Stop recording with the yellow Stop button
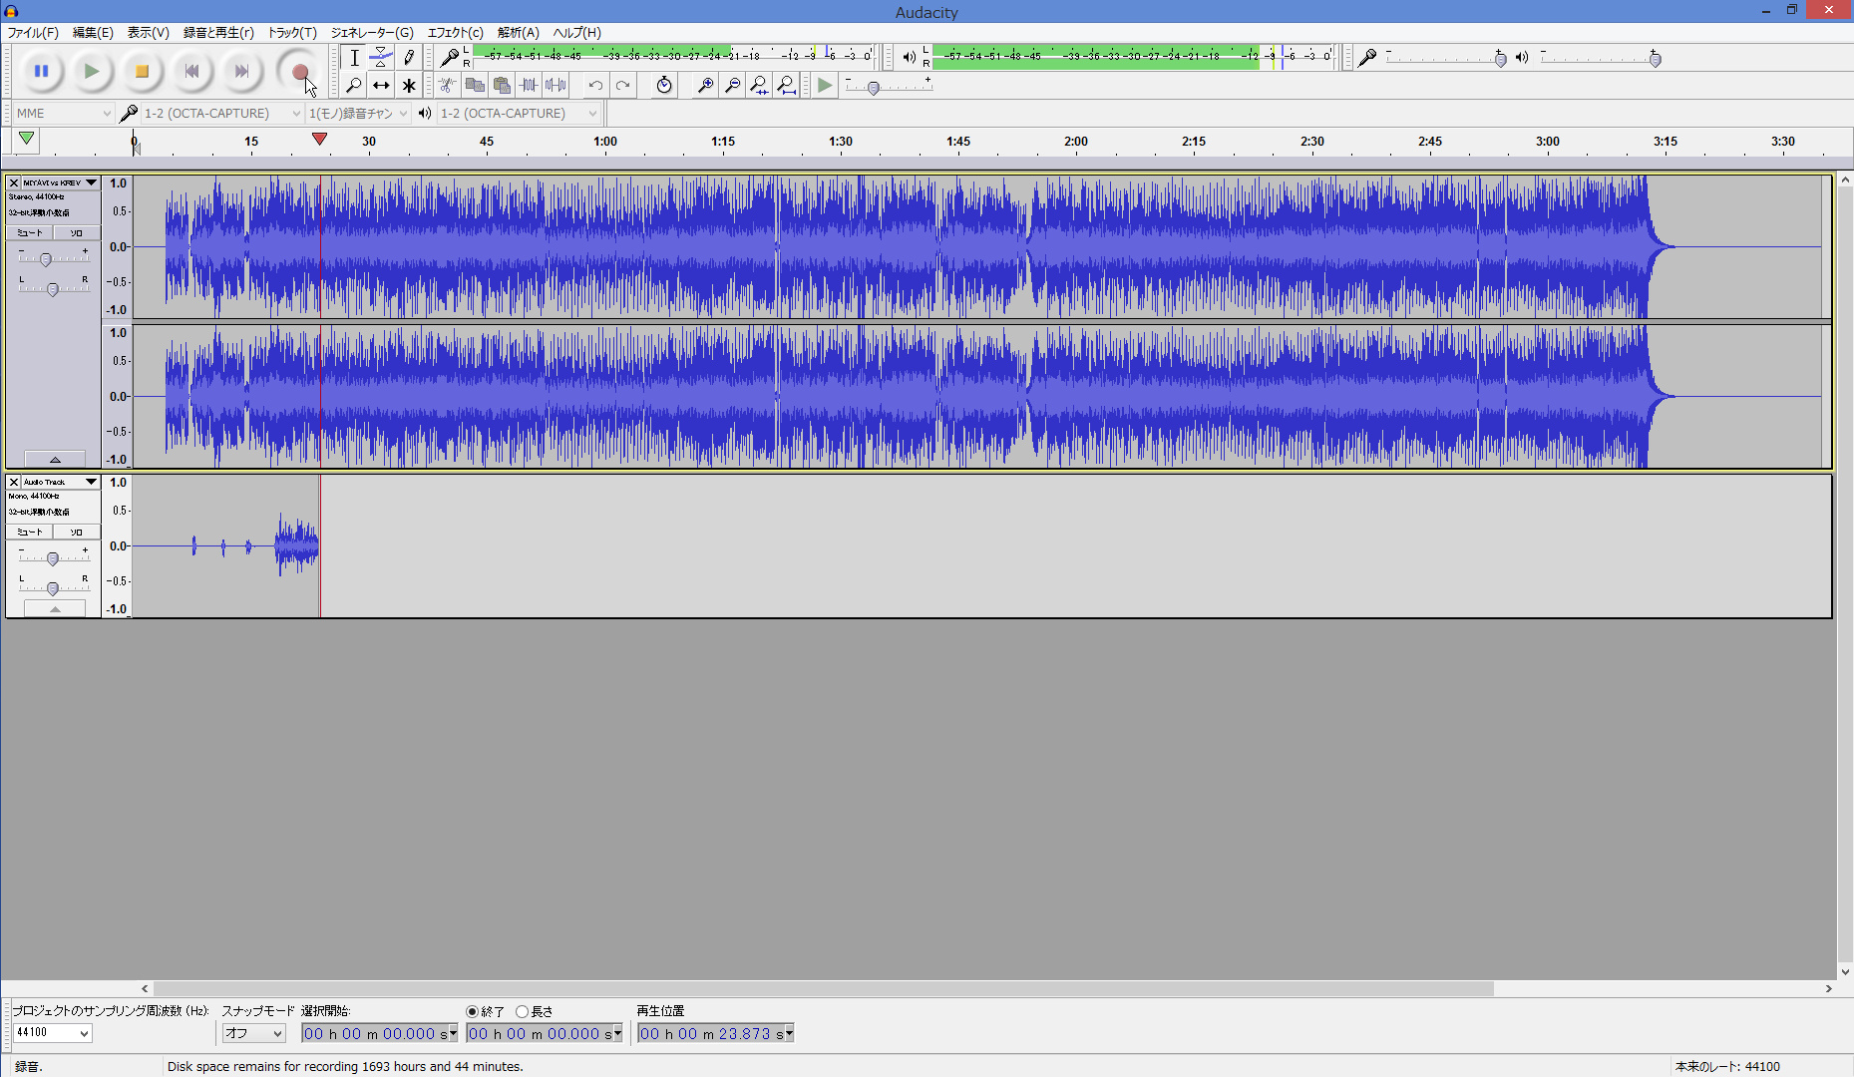This screenshot has width=1854, height=1077. [x=142, y=71]
